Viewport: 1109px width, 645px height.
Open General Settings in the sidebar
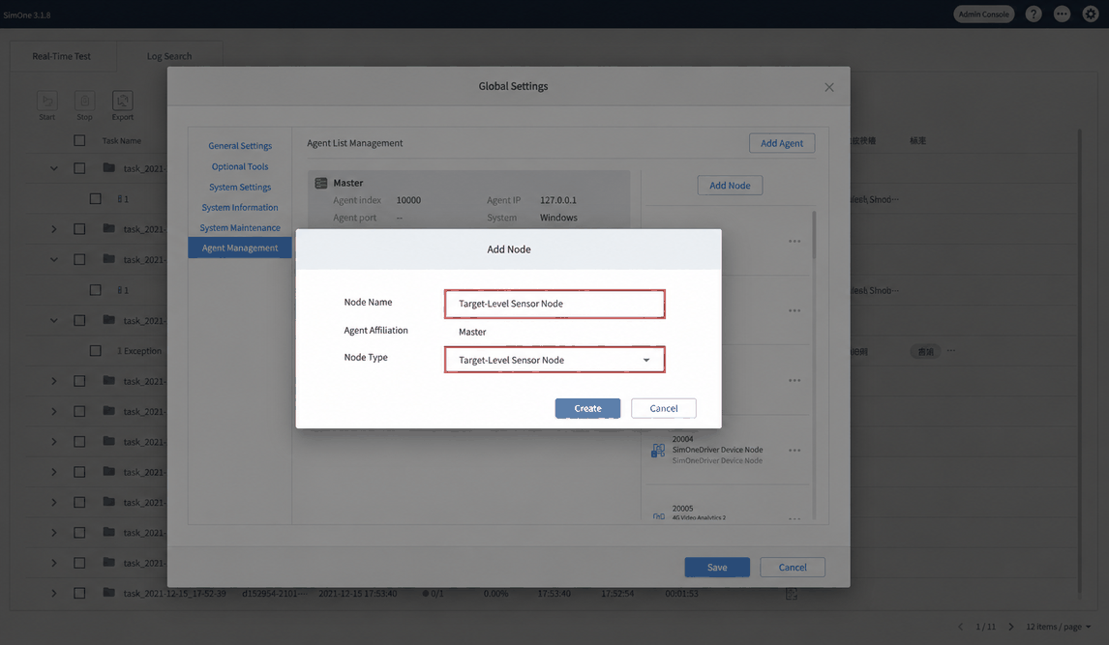pos(240,145)
